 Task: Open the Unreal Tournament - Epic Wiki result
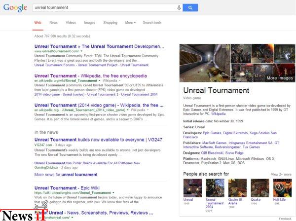67,188
